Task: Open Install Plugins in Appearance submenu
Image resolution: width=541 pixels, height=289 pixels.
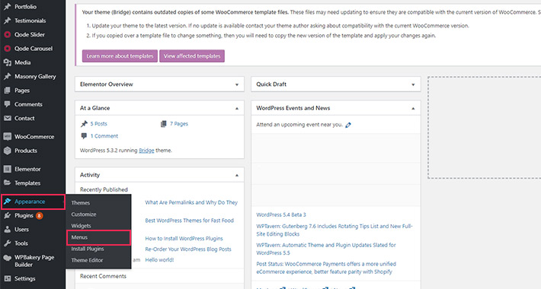Action: (88, 249)
